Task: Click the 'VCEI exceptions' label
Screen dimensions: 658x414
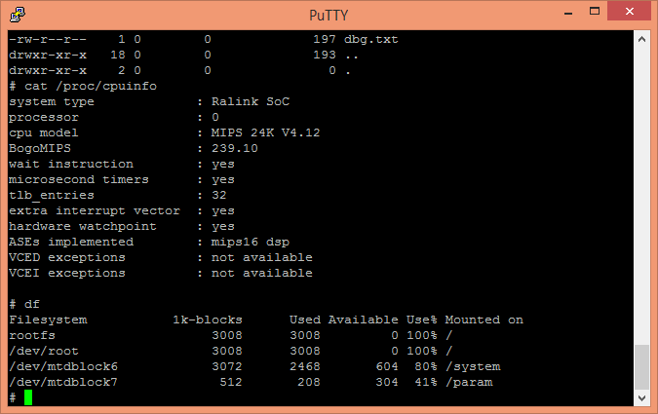Action: point(67,273)
